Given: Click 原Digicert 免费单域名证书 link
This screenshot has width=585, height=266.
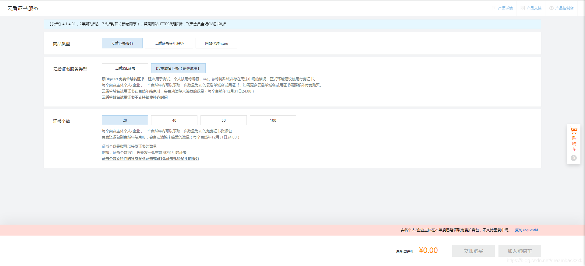Looking at the screenshot, I should point(123,79).
